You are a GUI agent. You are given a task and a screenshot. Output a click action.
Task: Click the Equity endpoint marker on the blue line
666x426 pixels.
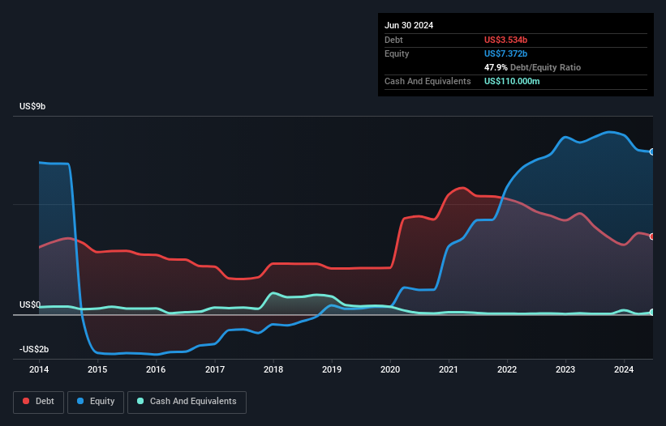point(652,151)
